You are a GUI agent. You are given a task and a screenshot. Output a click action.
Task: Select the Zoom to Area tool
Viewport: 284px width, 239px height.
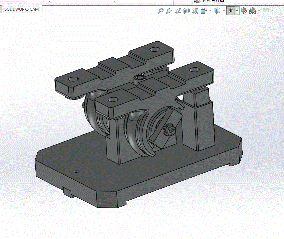coord(169,11)
